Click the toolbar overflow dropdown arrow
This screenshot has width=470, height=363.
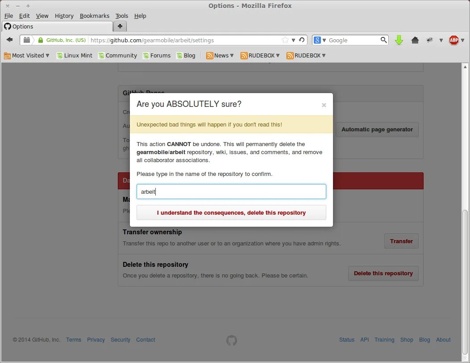pyautogui.click(x=441, y=40)
